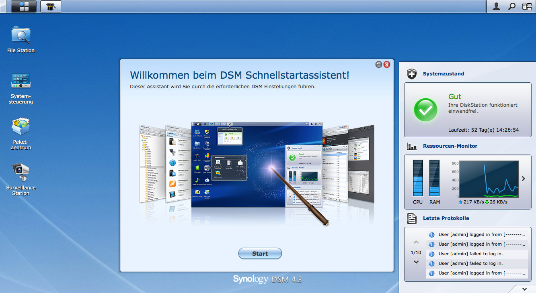This screenshot has height=293, width=536.
Task: Click the download speed 26 KB/s value
Action: [499, 202]
